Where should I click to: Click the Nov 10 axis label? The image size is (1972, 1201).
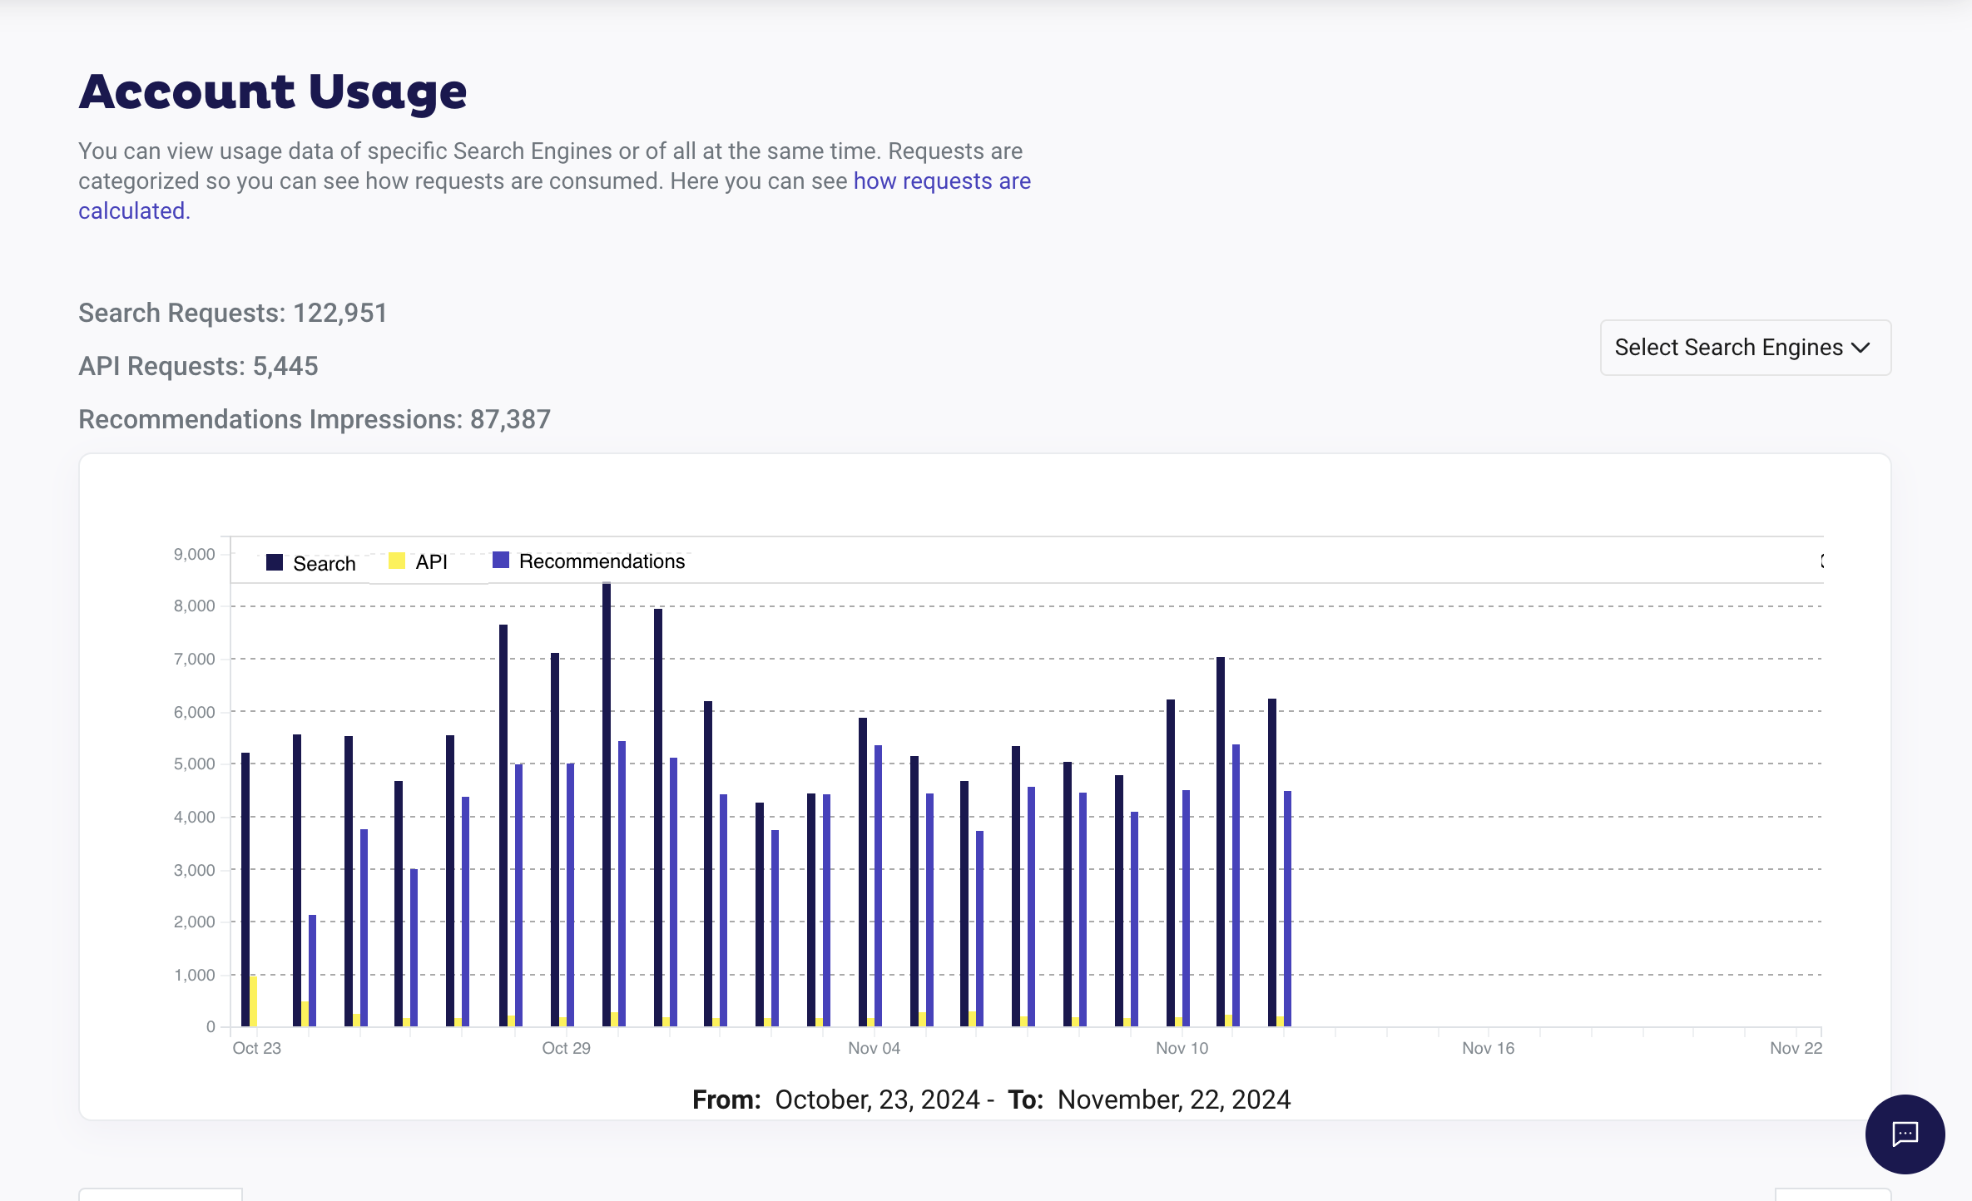pos(1182,1048)
